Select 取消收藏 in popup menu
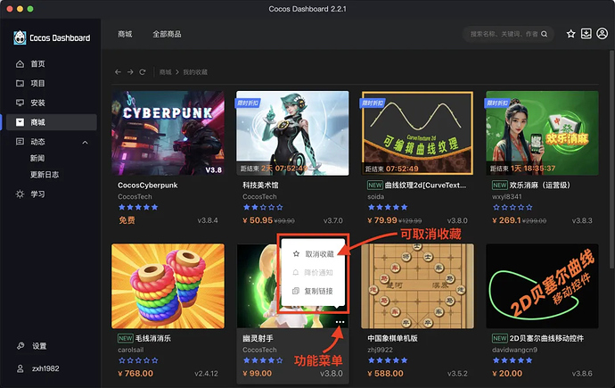This screenshot has height=388, width=615. pyautogui.click(x=313, y=254)
